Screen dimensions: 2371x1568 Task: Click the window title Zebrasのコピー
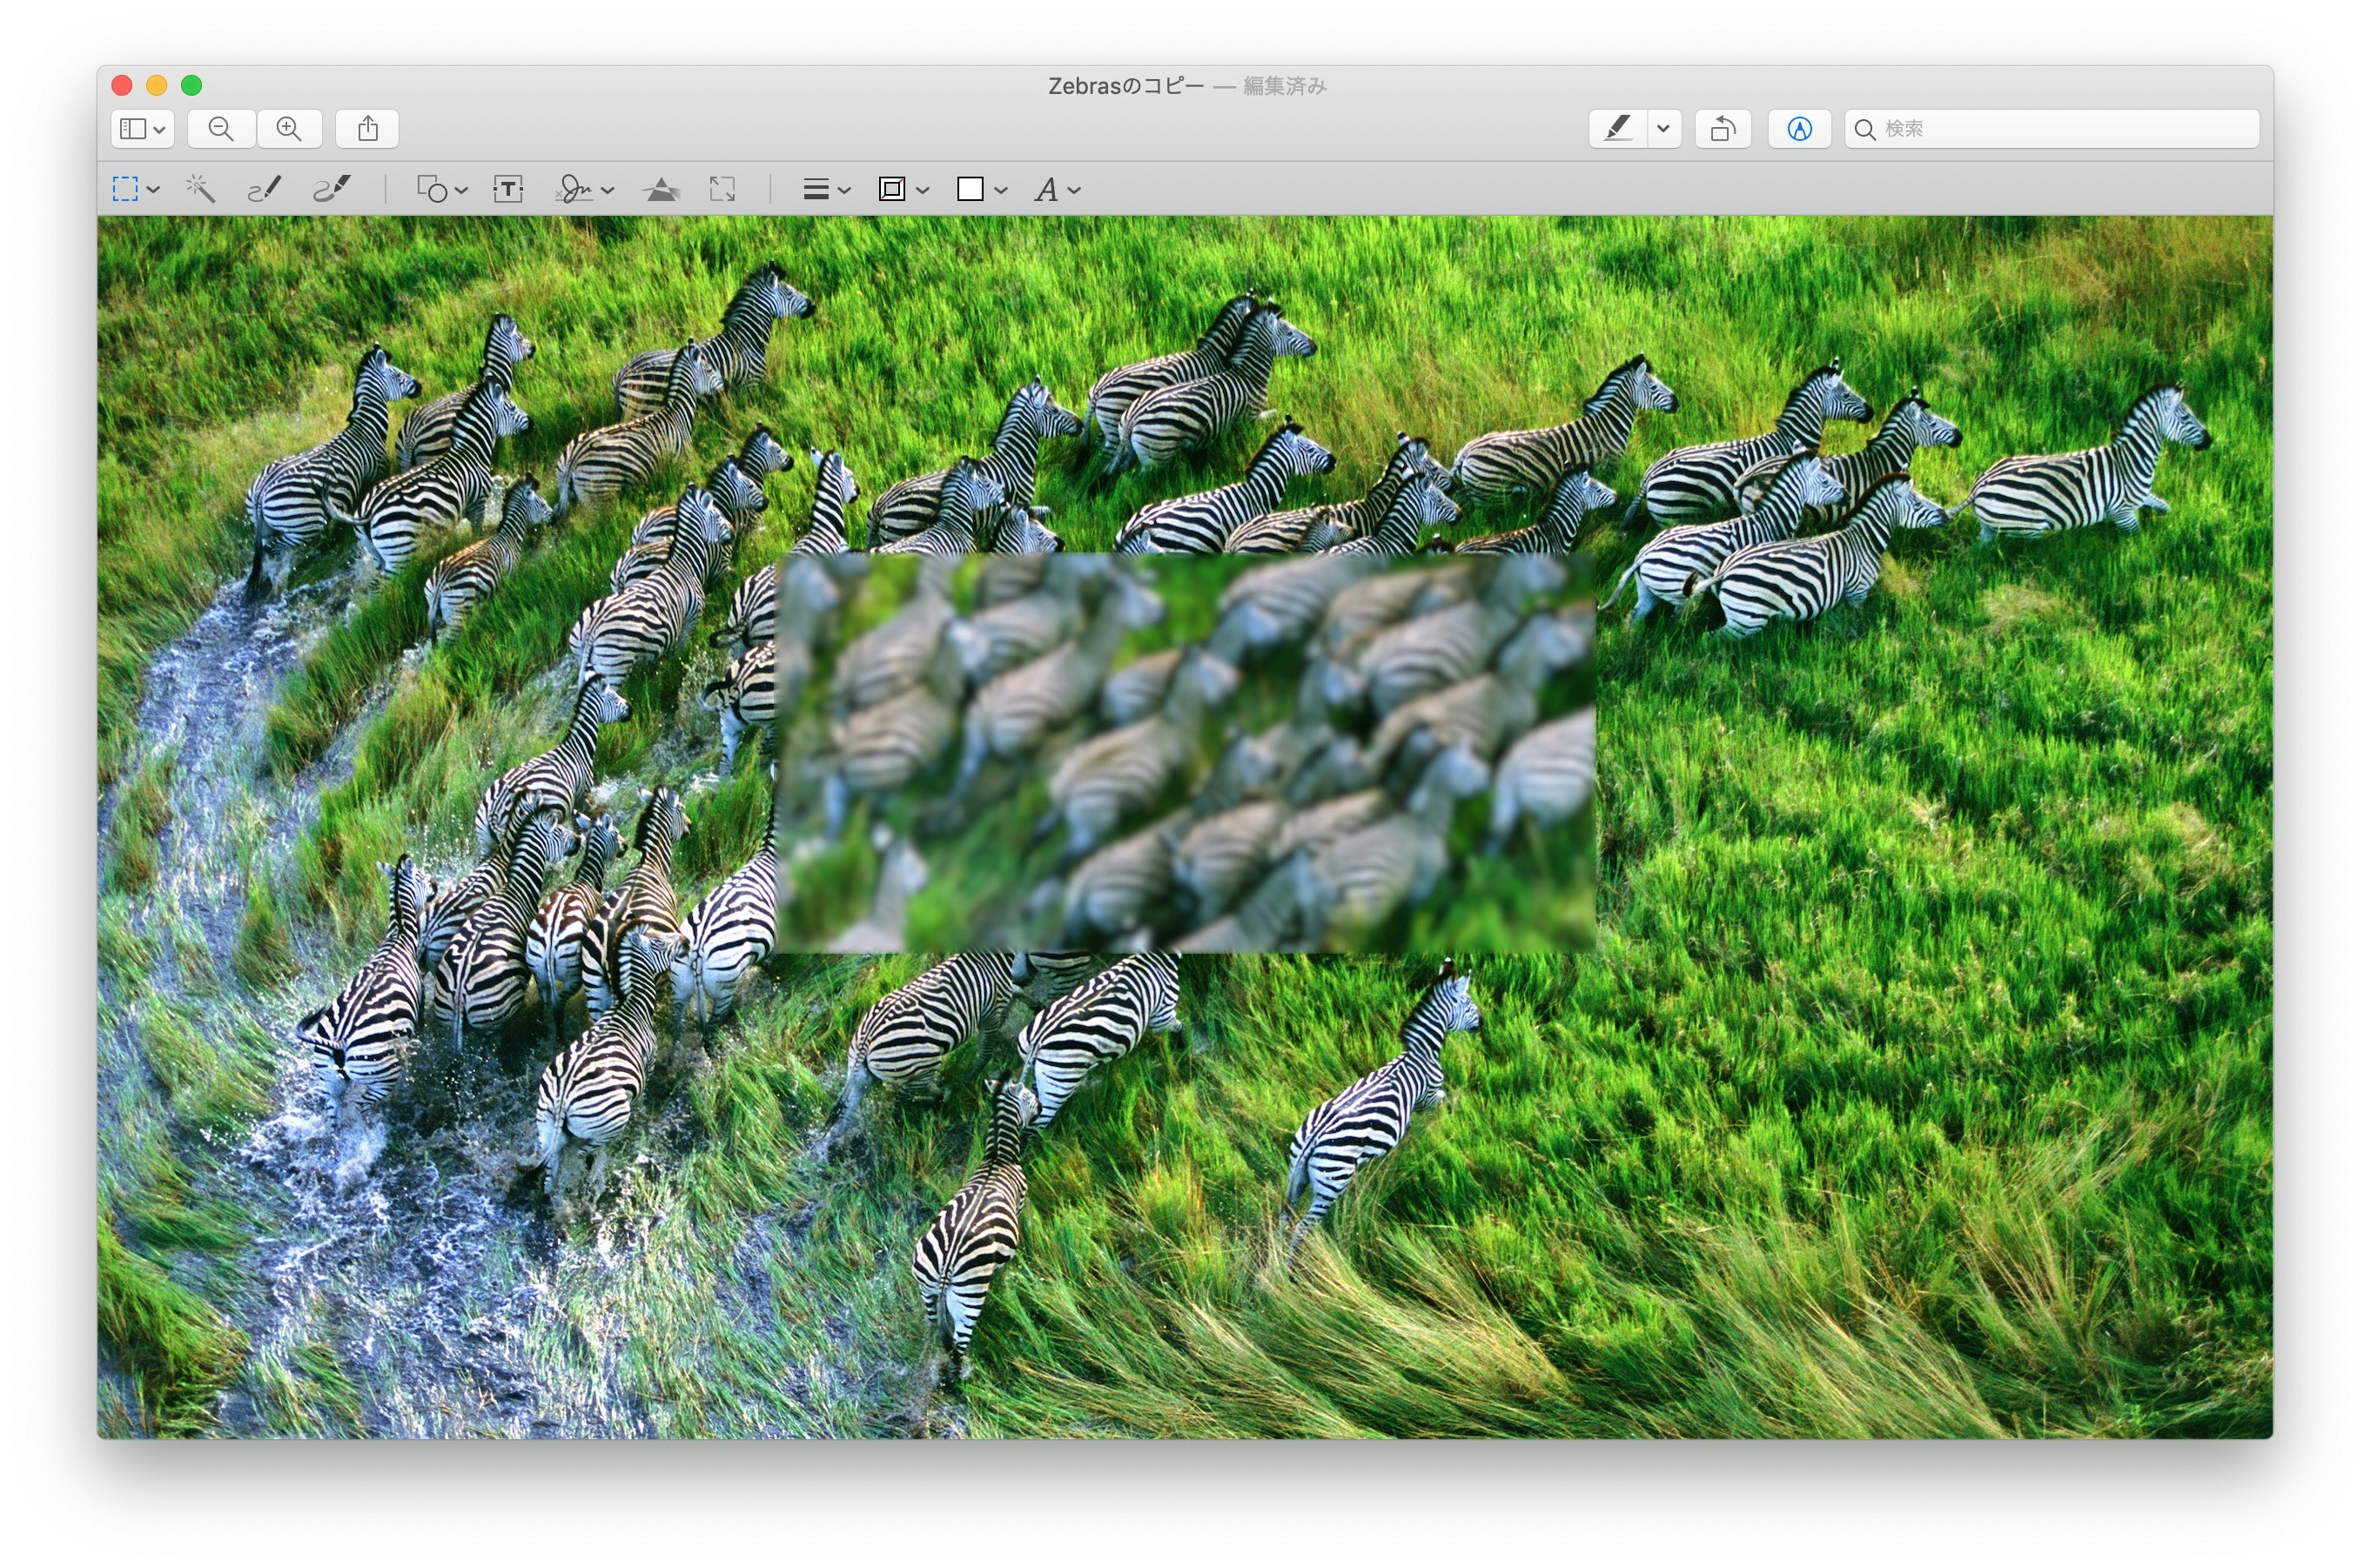1126,86
